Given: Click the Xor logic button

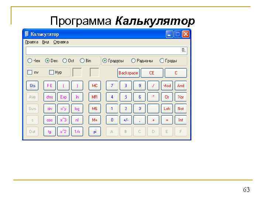Looking at the screenshot, I should click(181, 97).
